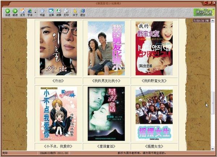
Task: Switch to 全屏 full screen mode
Action: click(x=51, y=12)
